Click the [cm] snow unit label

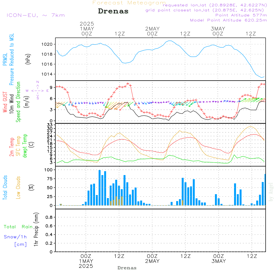point(20,244)
